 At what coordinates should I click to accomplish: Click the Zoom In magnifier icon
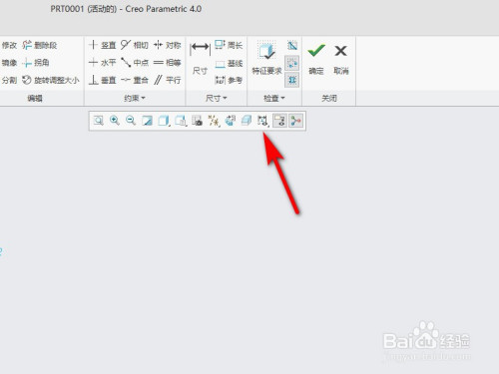tap(115, 121)
